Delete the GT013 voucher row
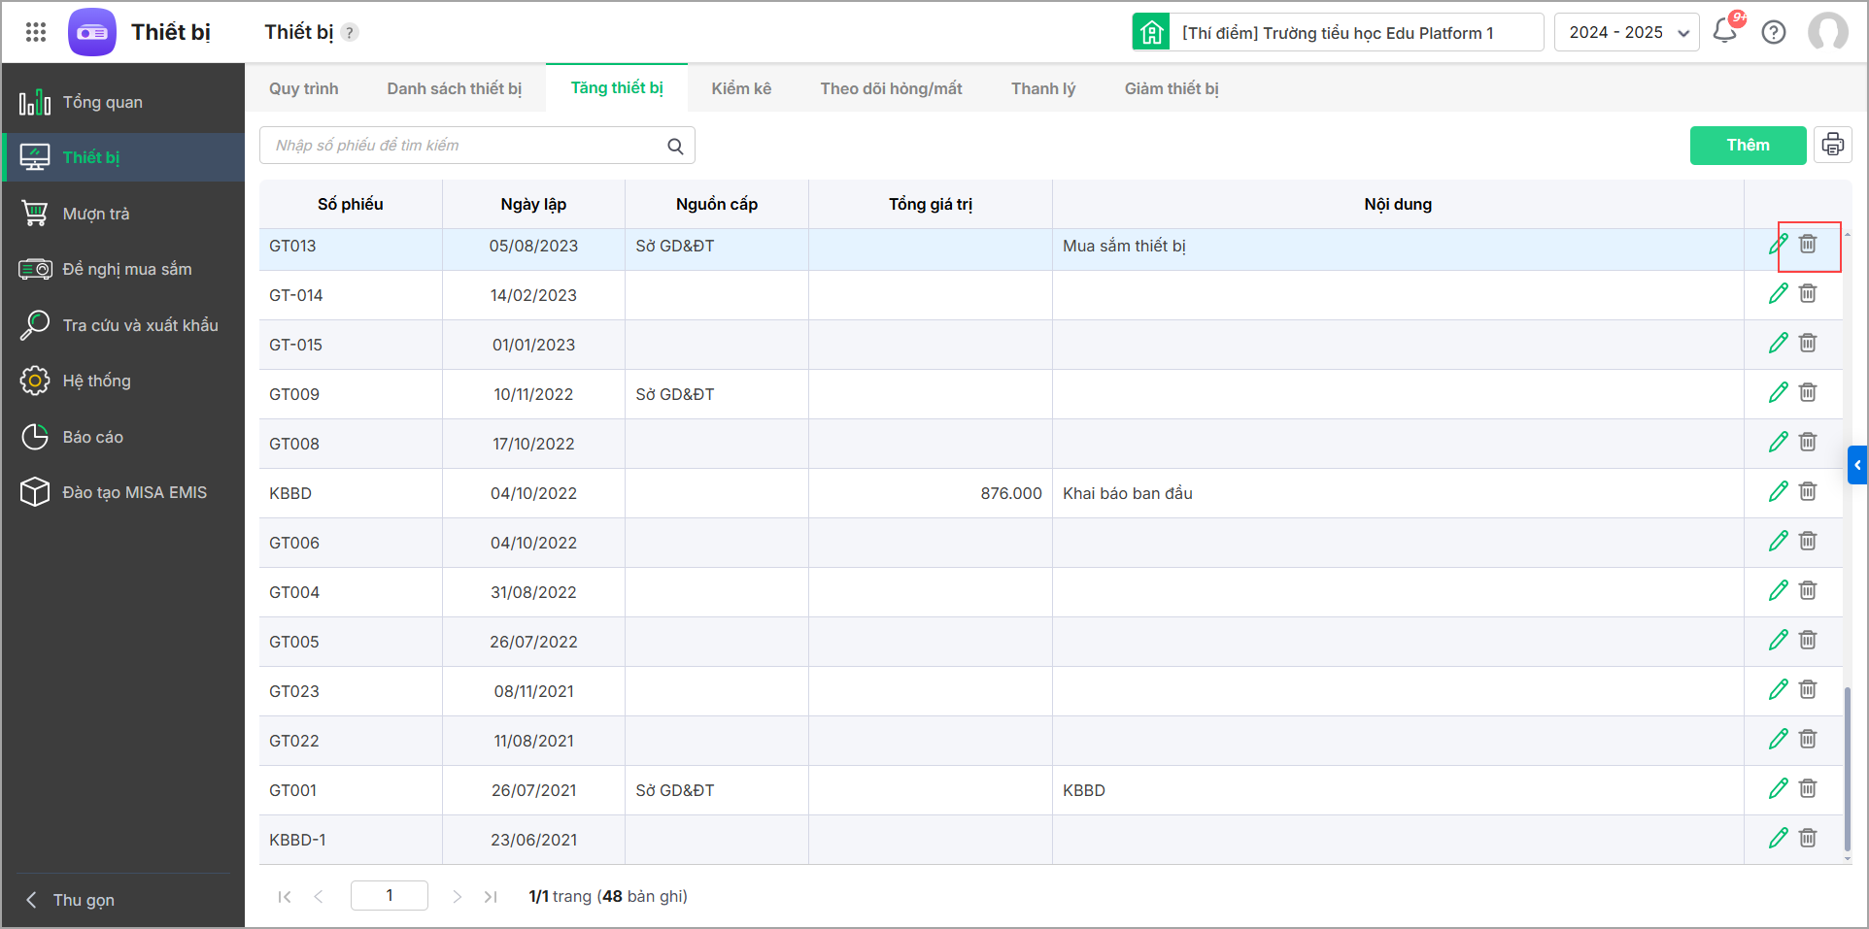The image size is (1869, 929). click(x=1807, y=245)
